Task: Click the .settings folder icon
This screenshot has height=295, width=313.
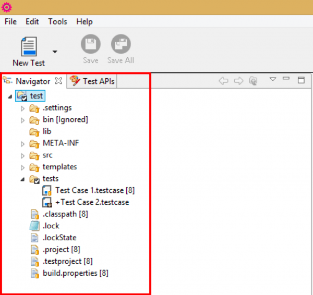Action: (x=34, y=108)
